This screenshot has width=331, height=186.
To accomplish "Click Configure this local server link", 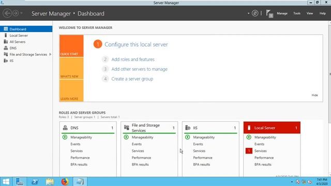I will tap(136, 44).
